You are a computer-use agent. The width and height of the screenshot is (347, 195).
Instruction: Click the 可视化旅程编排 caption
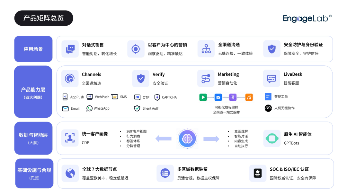(x=227, y=107)
